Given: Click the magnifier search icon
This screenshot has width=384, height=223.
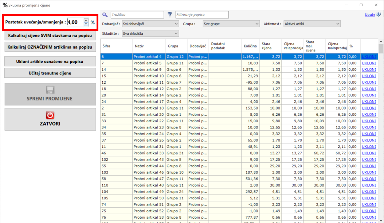Looking at the screenshot, I should [x=105, y=15].
